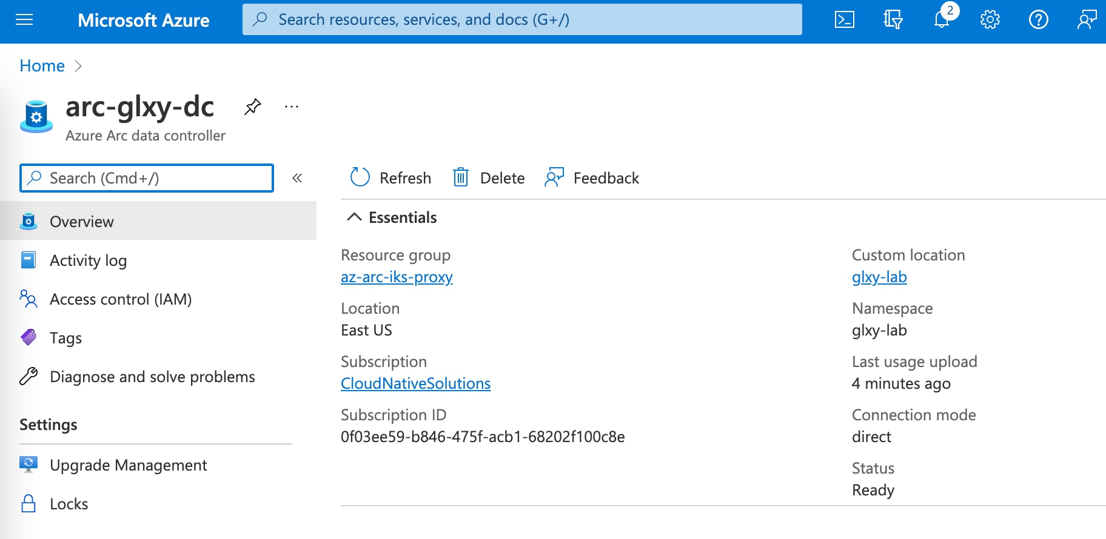The image size is (1106, 539).
Task: Open portal settings gear
Action: [x=990, y=20]
